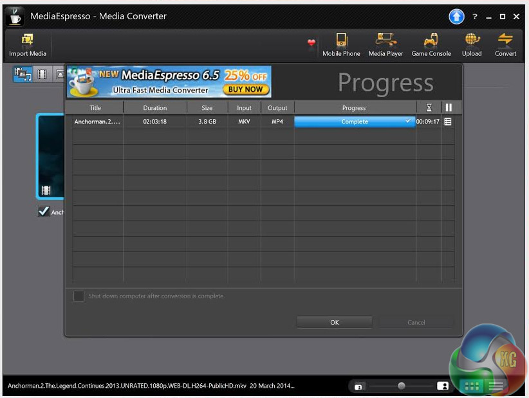Viewport: 529px width, 398px height.
Task: Click the hourglass elapsed-time column header
Action: click(429, 107)
